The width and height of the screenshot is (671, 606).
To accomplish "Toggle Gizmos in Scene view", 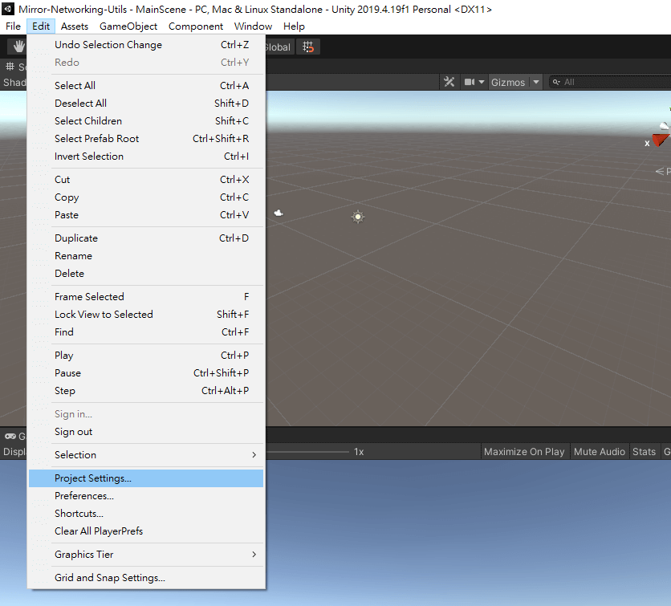I will coord(508,82).
